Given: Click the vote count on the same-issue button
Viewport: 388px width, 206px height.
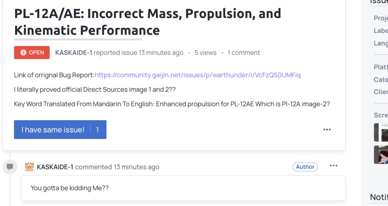Looking at the screenshot, I should (x=97, y=130).
